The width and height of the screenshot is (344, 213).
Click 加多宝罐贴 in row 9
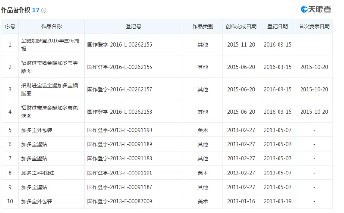click(x=34, y=187)
